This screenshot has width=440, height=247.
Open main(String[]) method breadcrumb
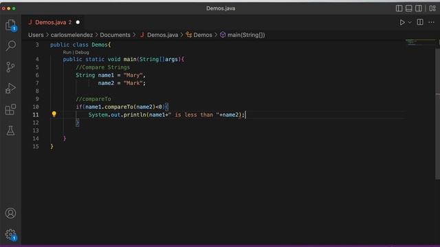coord(243,35)
